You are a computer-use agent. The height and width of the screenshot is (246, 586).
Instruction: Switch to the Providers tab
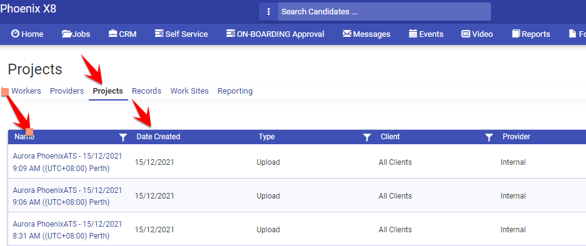(67, 91)
